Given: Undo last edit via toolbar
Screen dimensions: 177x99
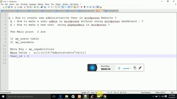Looking at the screenshot, I should [35, 7].
